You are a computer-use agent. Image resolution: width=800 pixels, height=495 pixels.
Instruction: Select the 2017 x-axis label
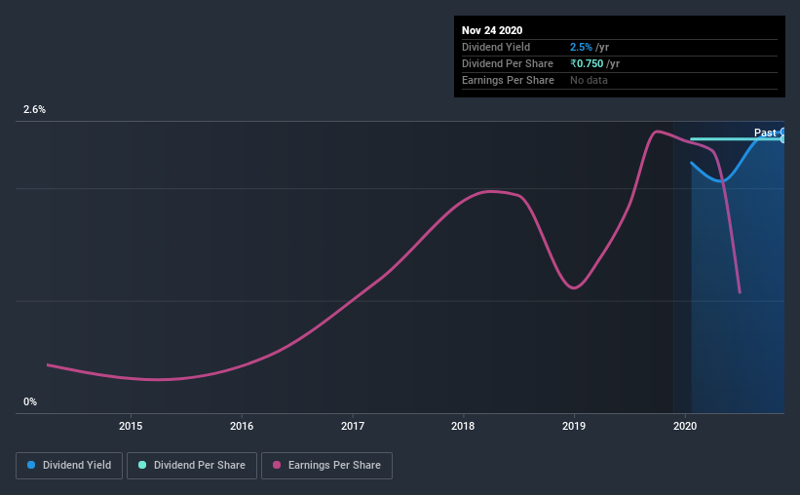353,426
